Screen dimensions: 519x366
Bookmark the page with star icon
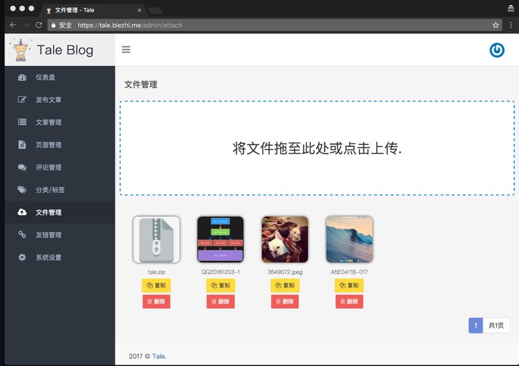point(495,25)
